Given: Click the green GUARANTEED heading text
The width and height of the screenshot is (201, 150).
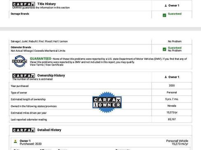Looking at the screenshot, I should [x=40, y=59].
